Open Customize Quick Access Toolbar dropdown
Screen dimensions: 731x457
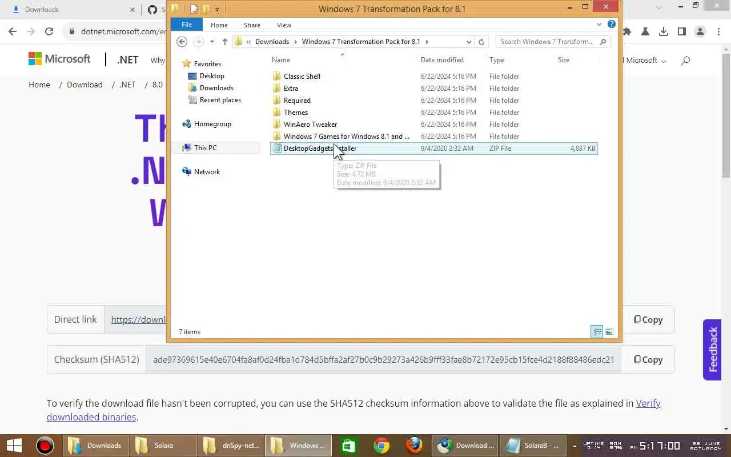(x=218, y=9)
